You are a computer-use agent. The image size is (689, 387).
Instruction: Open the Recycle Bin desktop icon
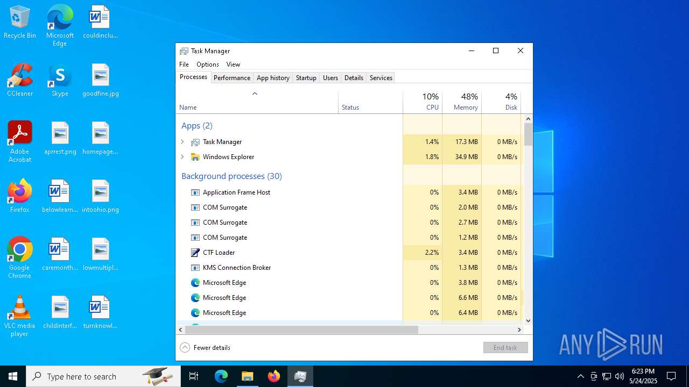coord(20,23)
